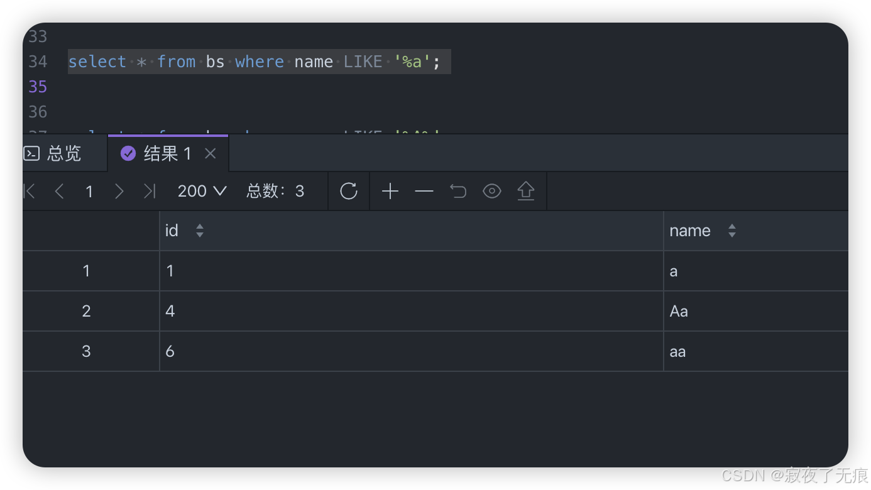Open the 200 page size dropdown
This screenshot has width=871, height=490.
click(202, 191)
